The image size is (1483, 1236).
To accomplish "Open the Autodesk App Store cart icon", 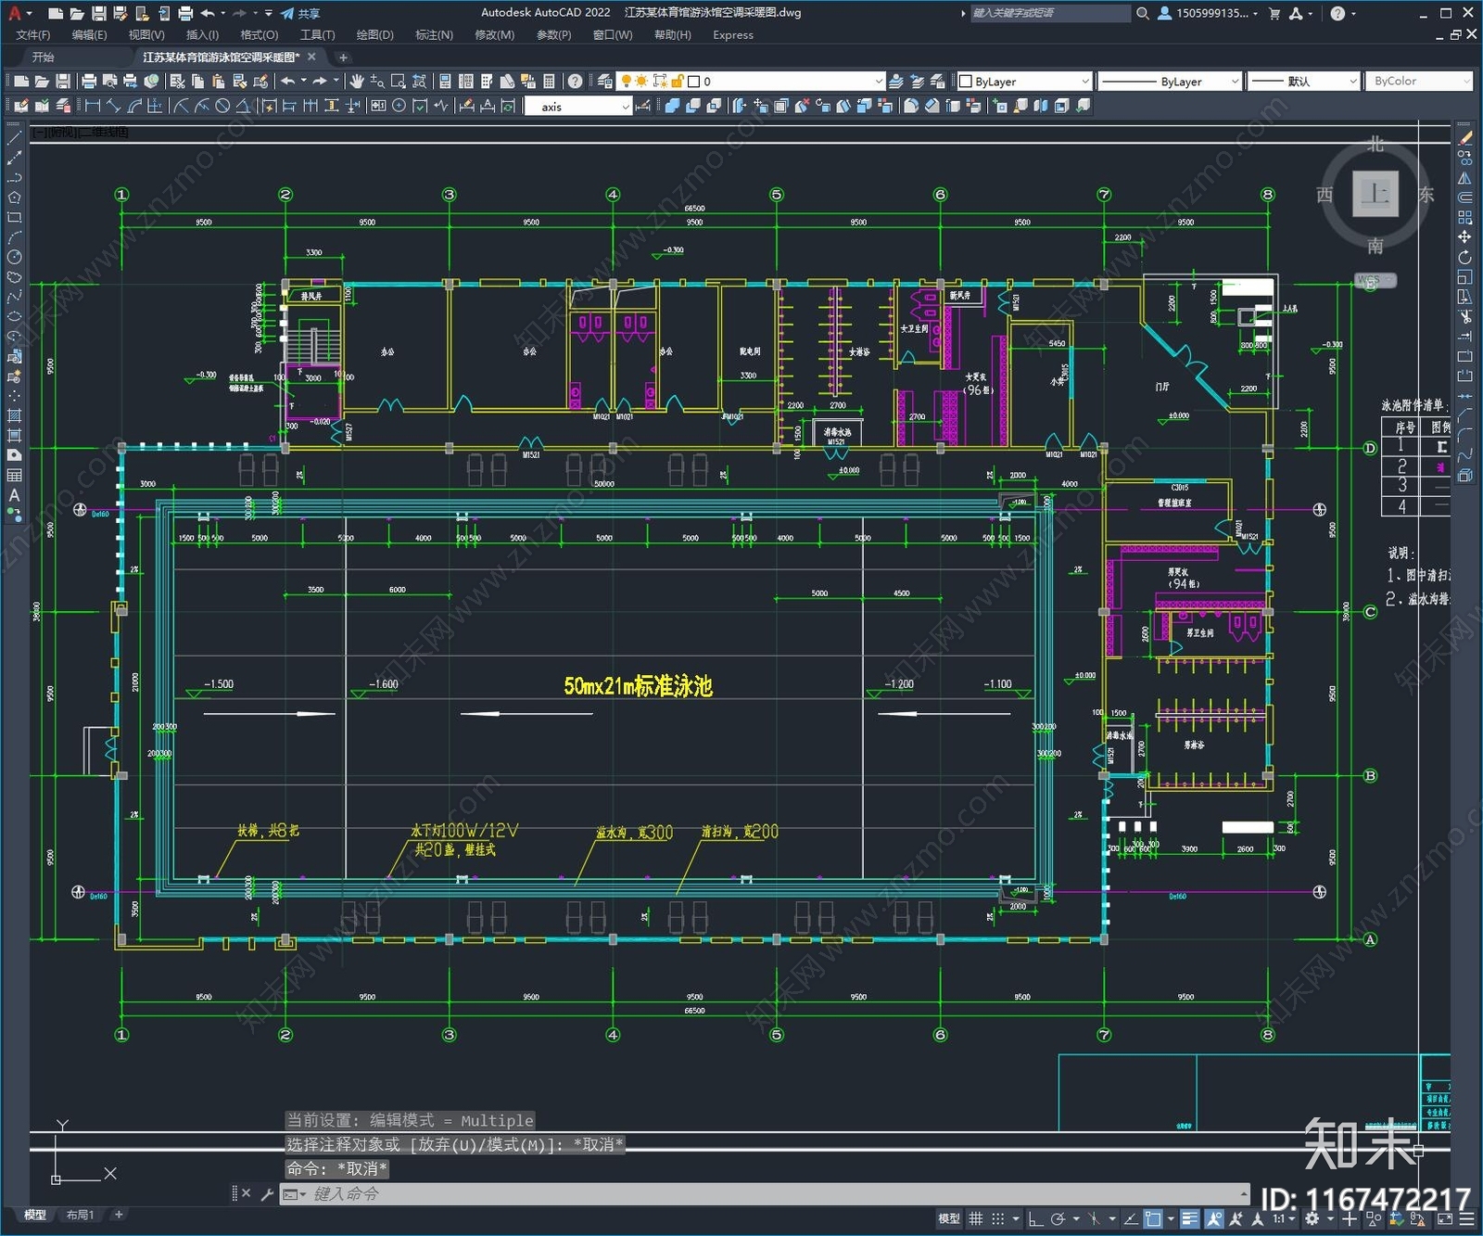I will (1274, 13).
